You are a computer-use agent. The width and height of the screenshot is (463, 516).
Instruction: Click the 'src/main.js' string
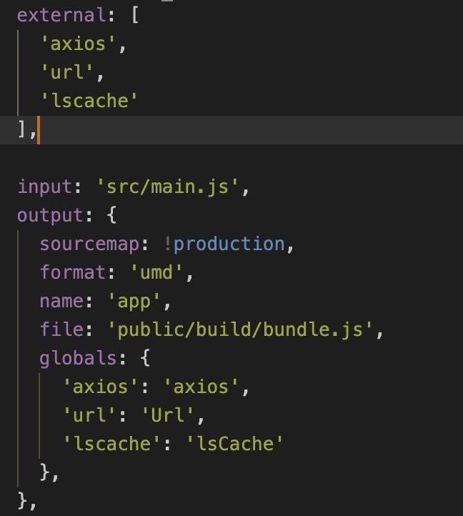pos(167,187)
